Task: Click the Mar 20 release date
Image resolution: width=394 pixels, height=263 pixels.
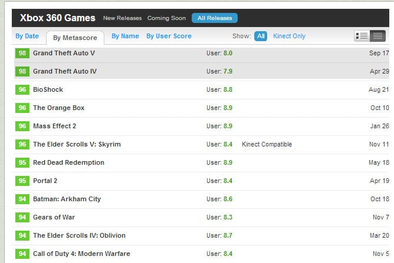Action: tap(379, 236)
